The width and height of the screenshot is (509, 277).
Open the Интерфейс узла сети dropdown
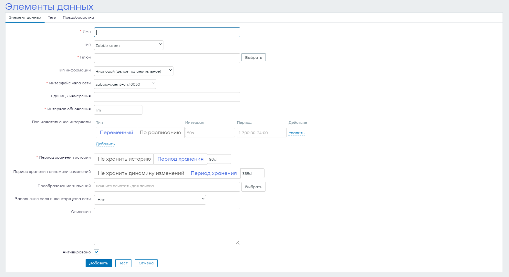(x=125, y=84)
